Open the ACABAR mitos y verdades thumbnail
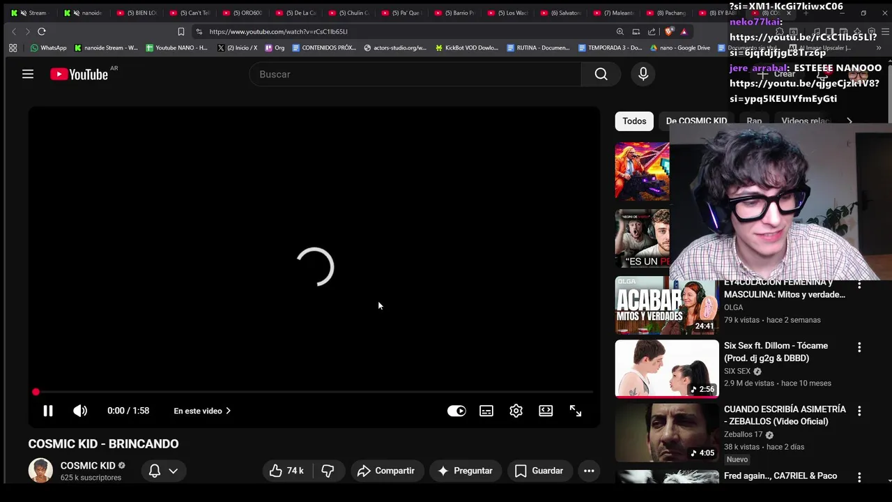892x502 pixels. [666, 305]
